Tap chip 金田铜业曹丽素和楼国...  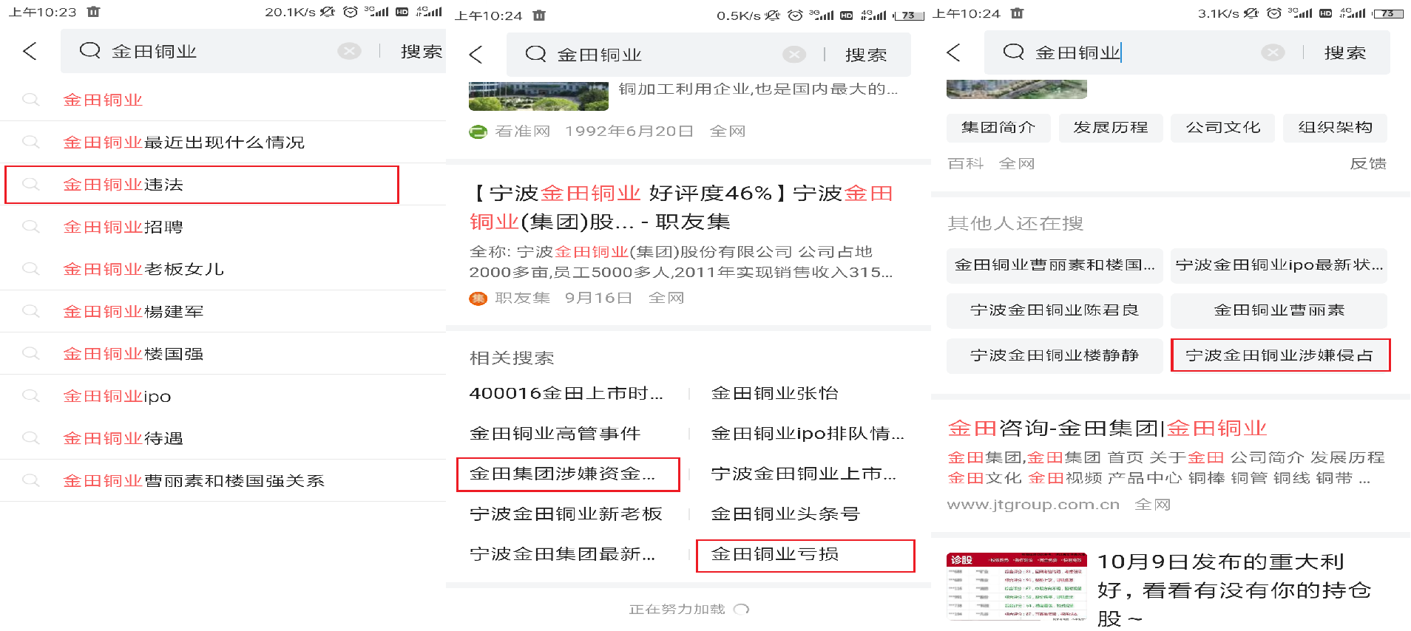click(1055, 265)
